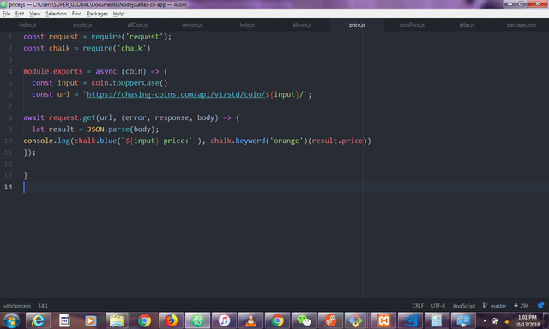The width and height of the screenshot is (549, 329).
Task: Open the Windows Start menu orb
Action: tap(11, 320)
